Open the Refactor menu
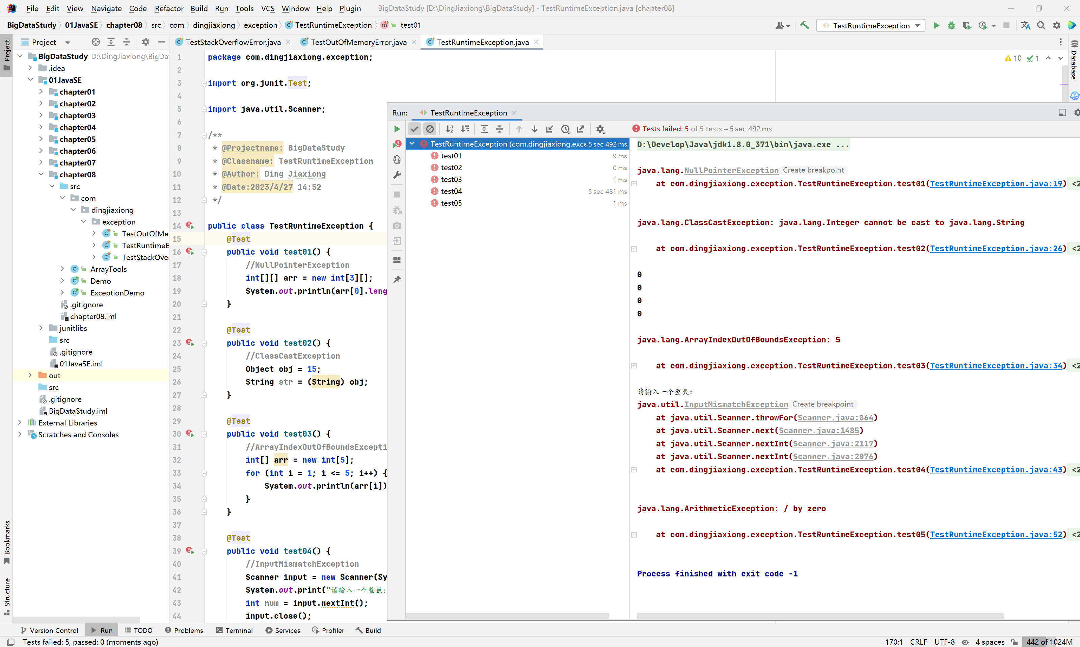Viewport: 1080px width, 647px height. point(169,8)
